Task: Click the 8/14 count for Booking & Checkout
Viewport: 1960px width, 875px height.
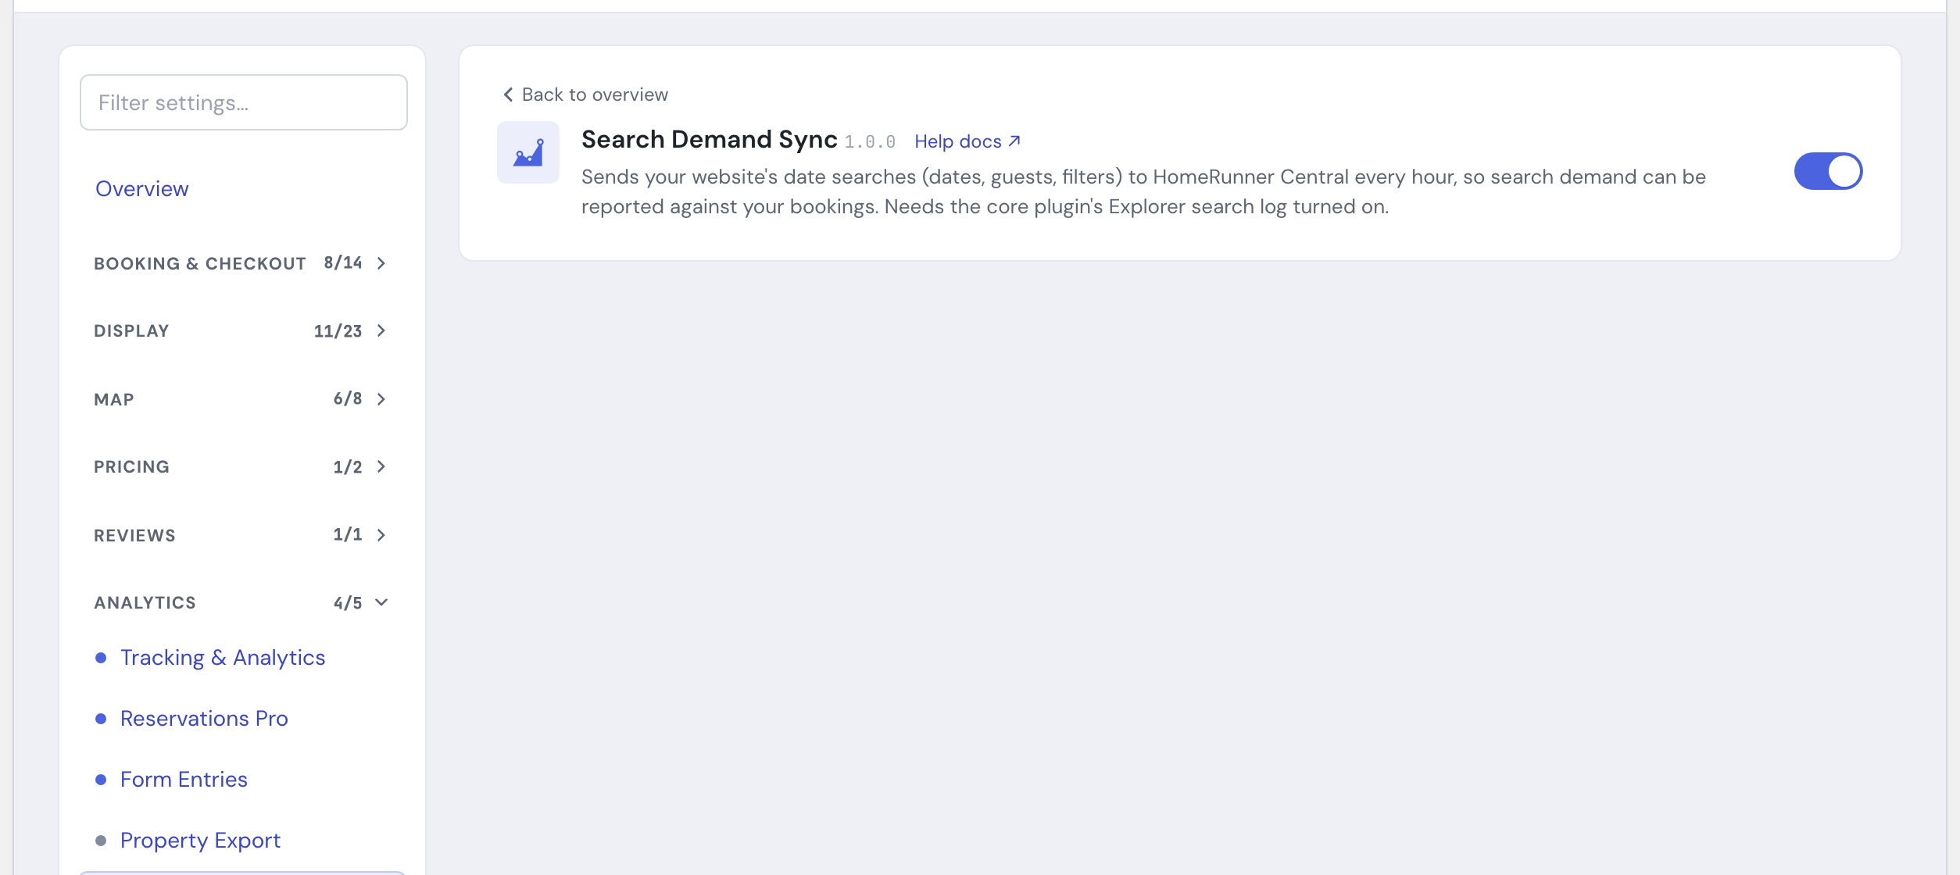Action: click(343, 263)
